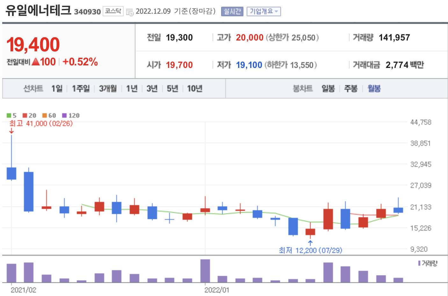Switch to 주봉 weekly candle chart

point(351,88)
